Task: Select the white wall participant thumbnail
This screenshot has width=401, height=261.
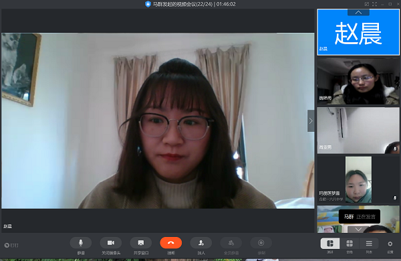Action: 358,130
